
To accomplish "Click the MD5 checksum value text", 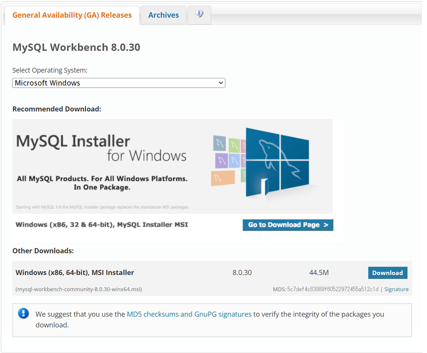I will point(333,289).
